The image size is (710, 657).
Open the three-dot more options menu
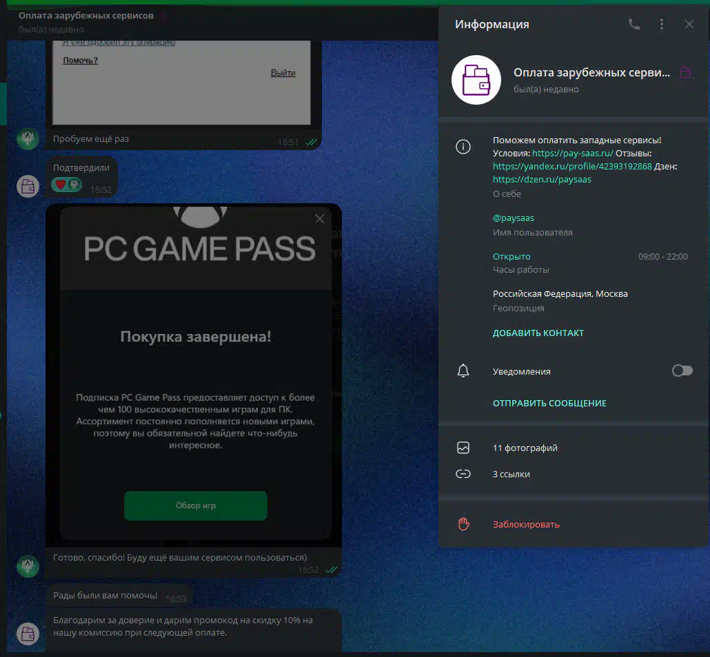(662, 24)
